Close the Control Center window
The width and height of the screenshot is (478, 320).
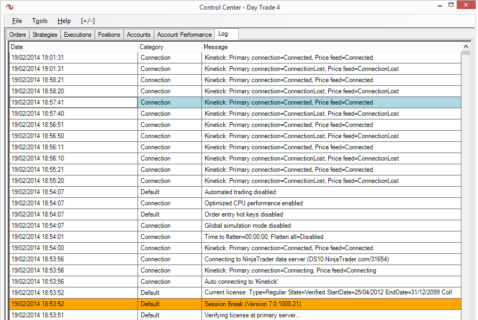[x=466, y=5]
